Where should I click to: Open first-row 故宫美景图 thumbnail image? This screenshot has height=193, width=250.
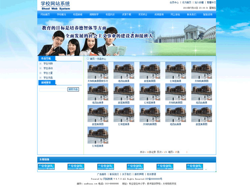click(150, 70)
